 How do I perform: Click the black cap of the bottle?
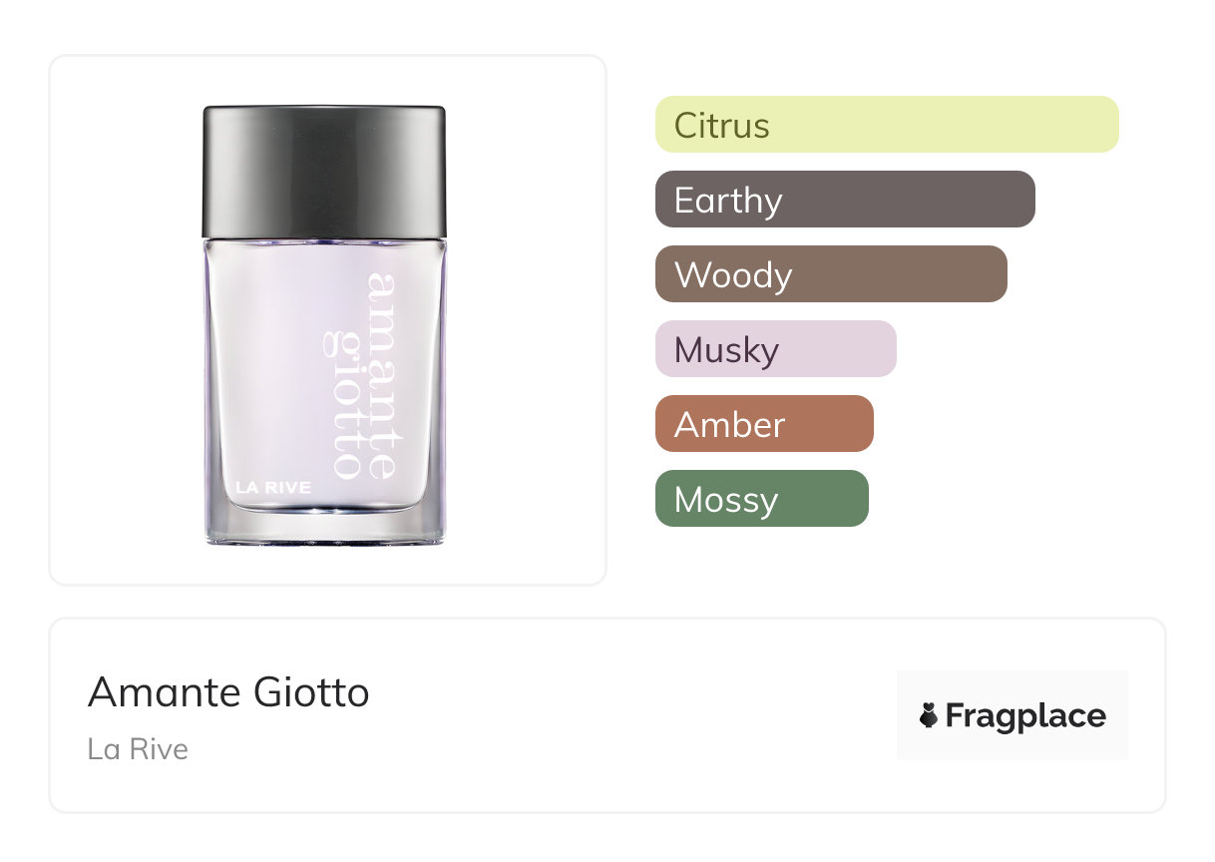point(324,172)
